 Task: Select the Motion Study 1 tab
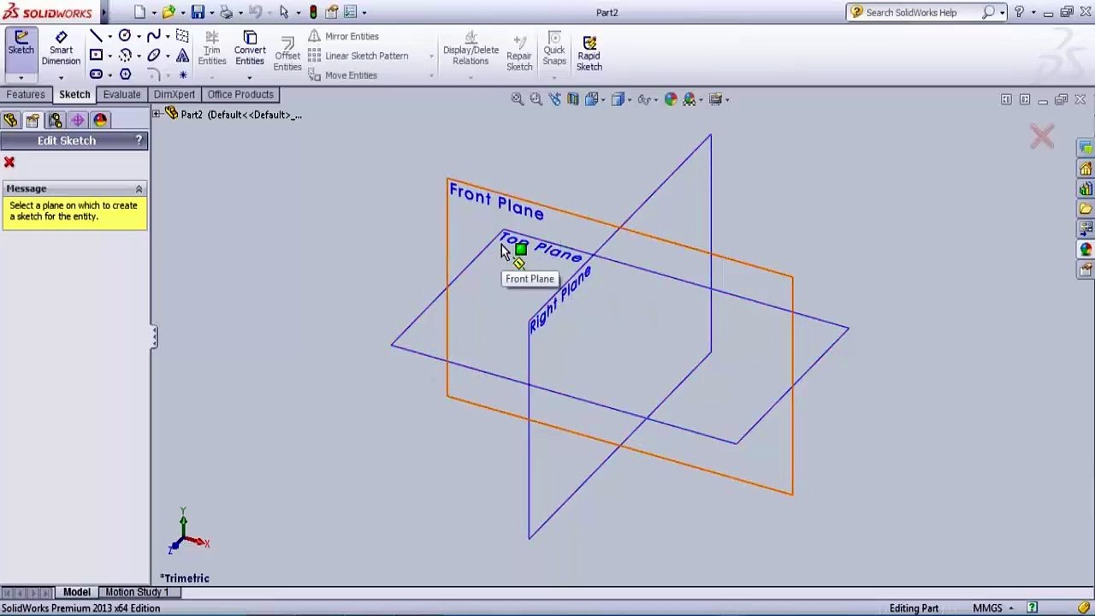point(137,592)
